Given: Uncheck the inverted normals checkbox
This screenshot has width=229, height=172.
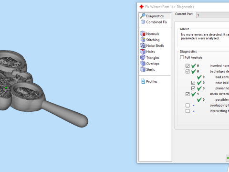Looking at the screenshot, I should [x=187, y=65].
